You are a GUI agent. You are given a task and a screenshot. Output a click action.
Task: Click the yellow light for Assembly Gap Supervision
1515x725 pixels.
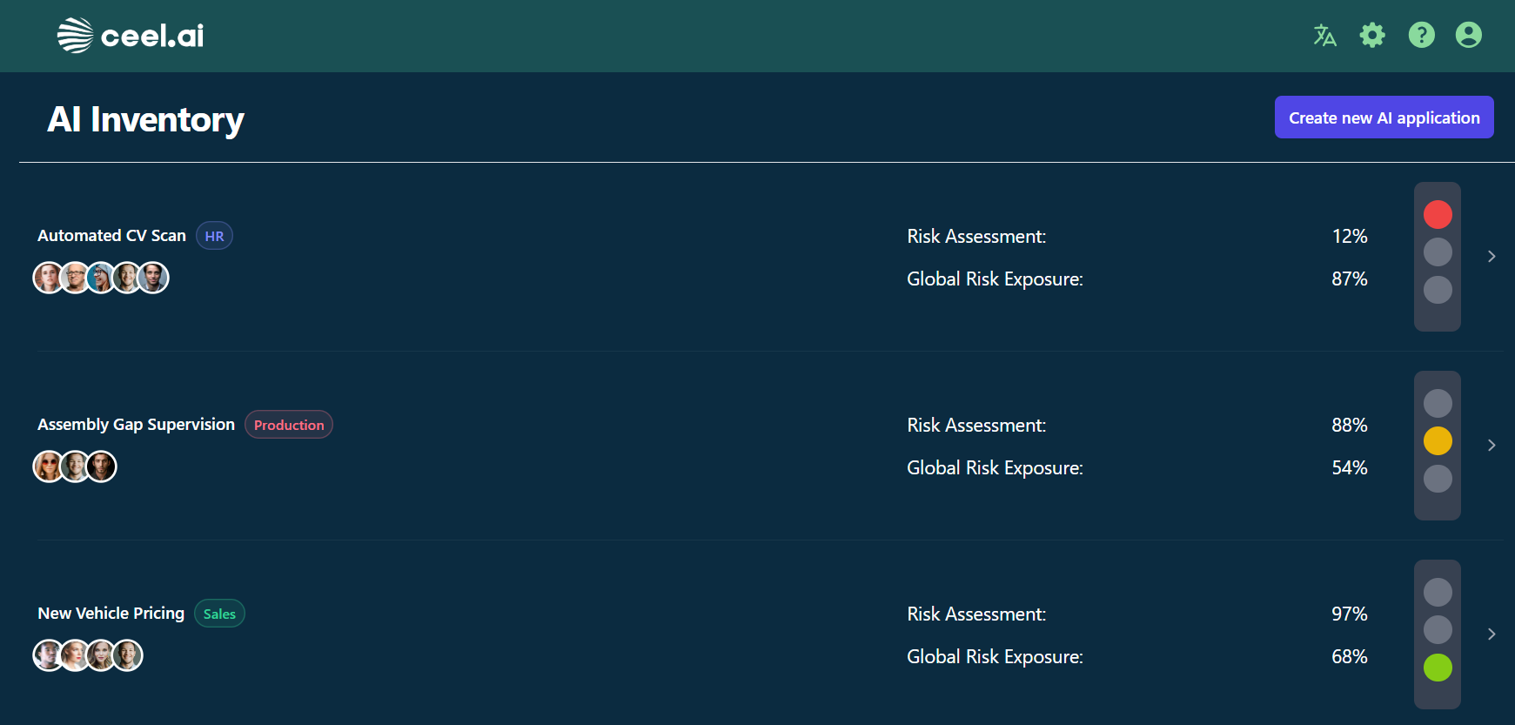(1438, 441)
